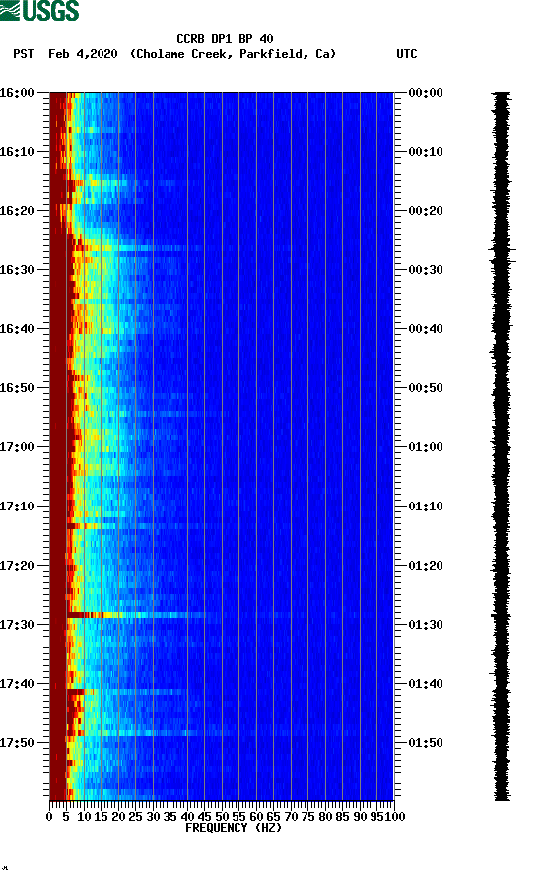Click the 50 Hz frequency axis label
Screen dimensions: 544x879
222,817
